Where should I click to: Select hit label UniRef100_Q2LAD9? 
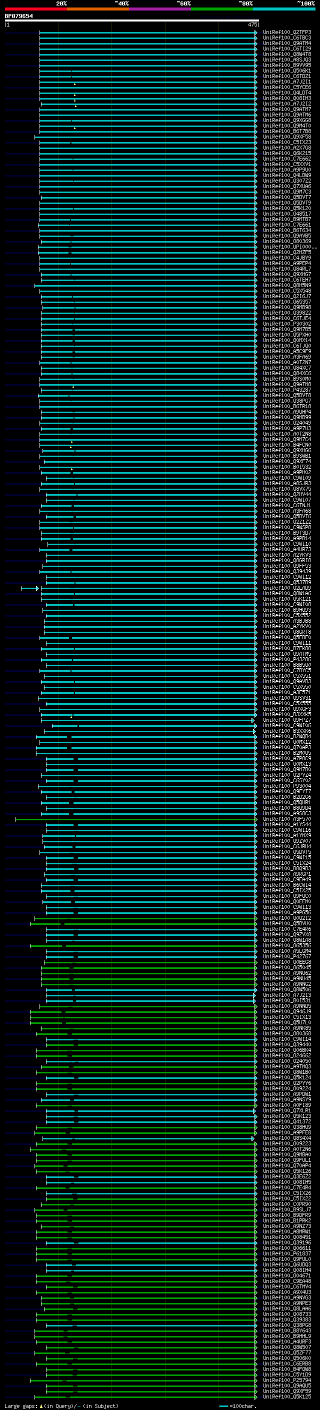tap(286, 588)
